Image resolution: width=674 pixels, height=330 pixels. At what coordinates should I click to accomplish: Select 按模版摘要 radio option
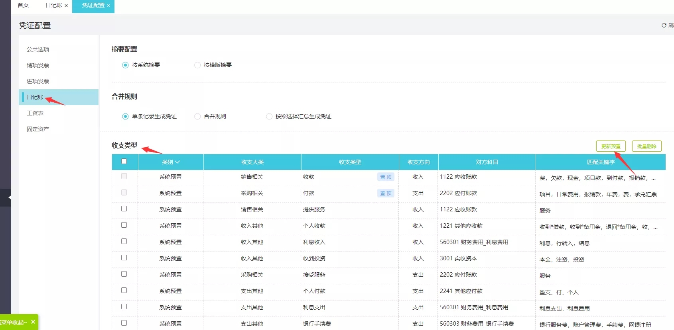click(197, 65)
